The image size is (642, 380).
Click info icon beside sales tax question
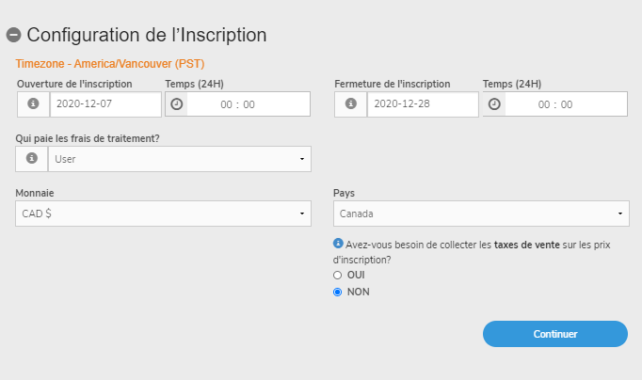point(339,244)
